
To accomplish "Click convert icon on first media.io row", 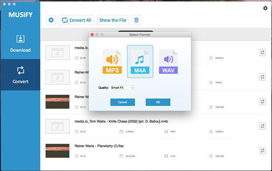I will 262,52.
